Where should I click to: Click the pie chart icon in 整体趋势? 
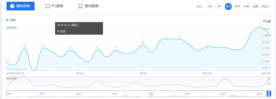[12, 6]
